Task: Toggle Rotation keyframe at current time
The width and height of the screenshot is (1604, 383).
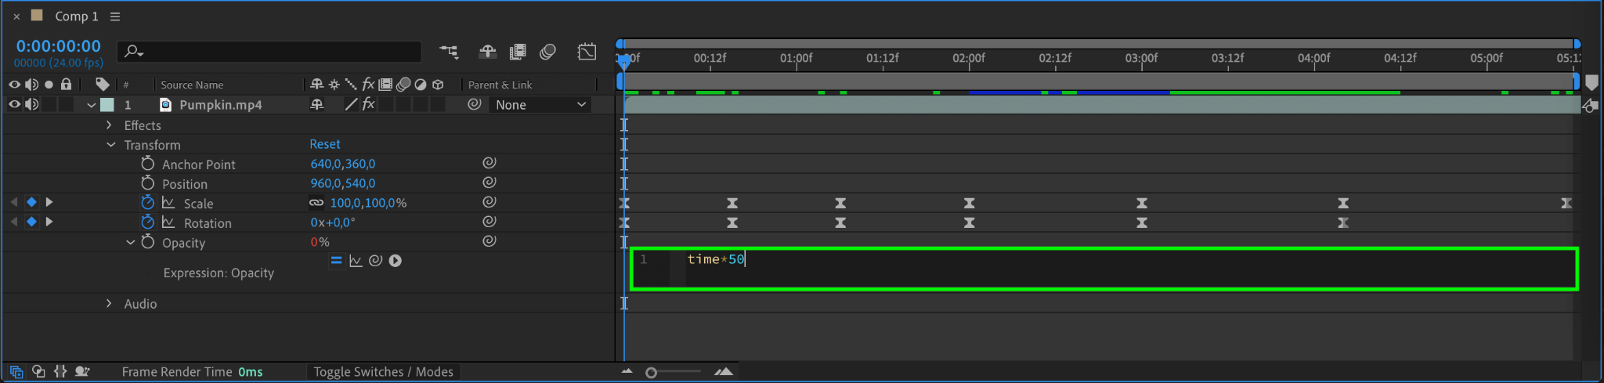Action: click(31, 222)
